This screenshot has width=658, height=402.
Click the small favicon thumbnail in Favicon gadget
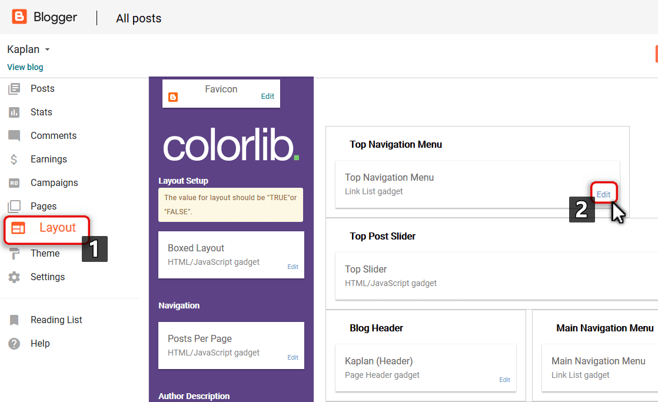[x=172, y=96]
